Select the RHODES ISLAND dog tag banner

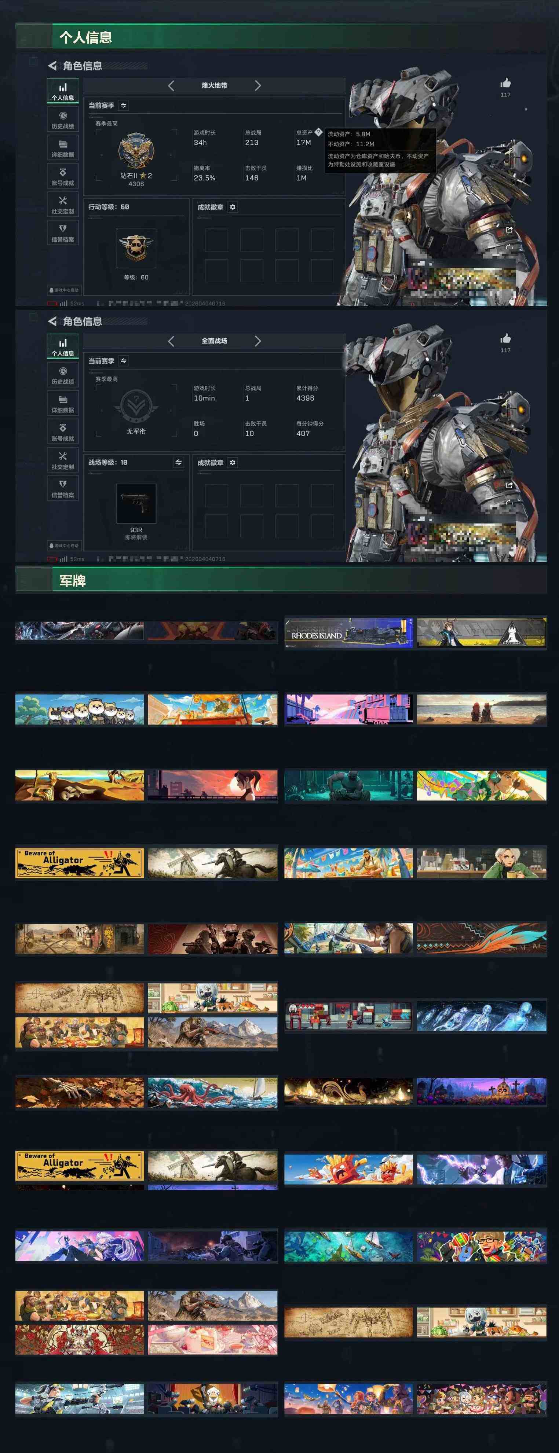[x=348, y=633]
